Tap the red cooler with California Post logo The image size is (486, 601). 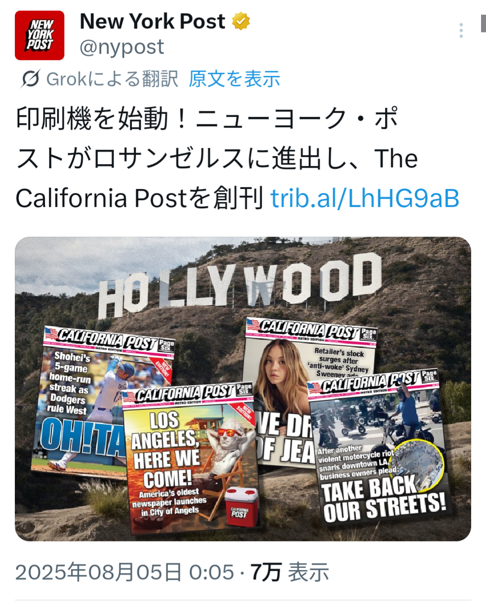(242, 506)
